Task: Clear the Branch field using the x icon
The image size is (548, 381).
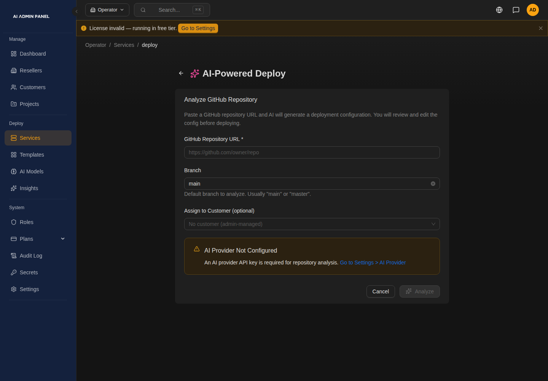Action: pos(433,184)
